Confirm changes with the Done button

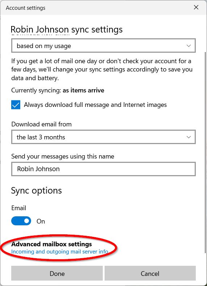tap(57, 273)
